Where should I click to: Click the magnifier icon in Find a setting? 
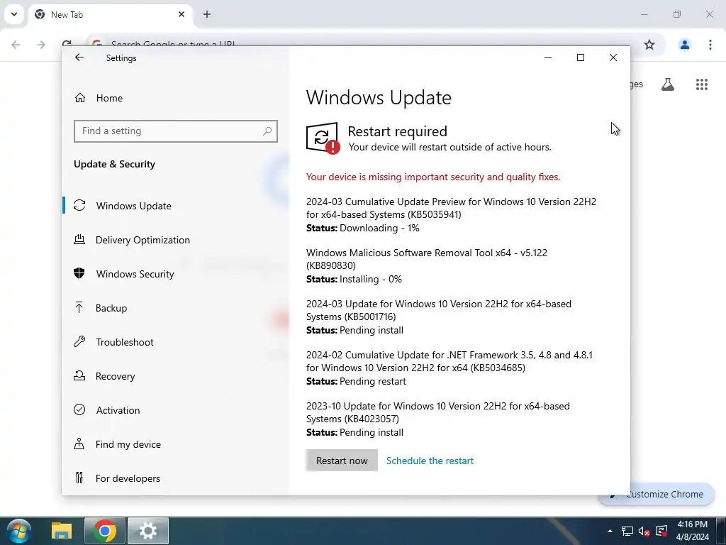pyautogui.click(x=267, y=131)
